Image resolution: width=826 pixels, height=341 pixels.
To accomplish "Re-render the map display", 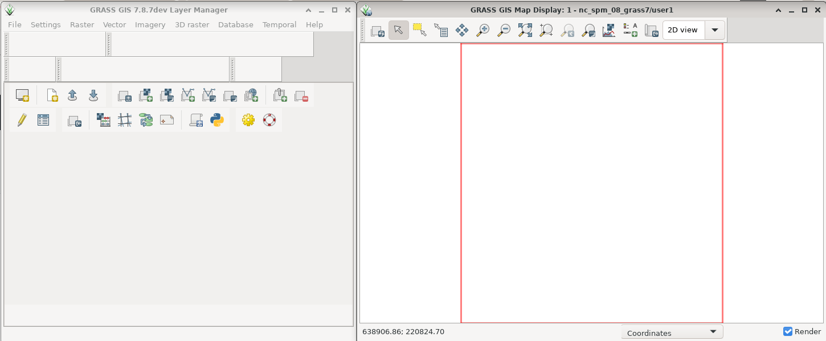I will [x=378, y=31].
